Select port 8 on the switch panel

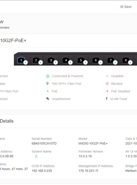point(126,60)
